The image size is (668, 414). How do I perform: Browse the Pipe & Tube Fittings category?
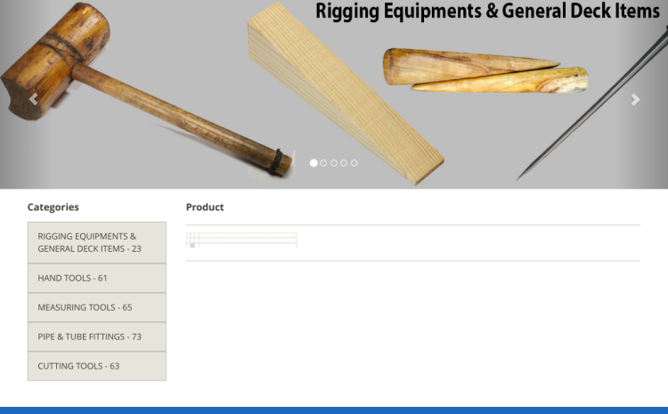click(x=97, y=337)
